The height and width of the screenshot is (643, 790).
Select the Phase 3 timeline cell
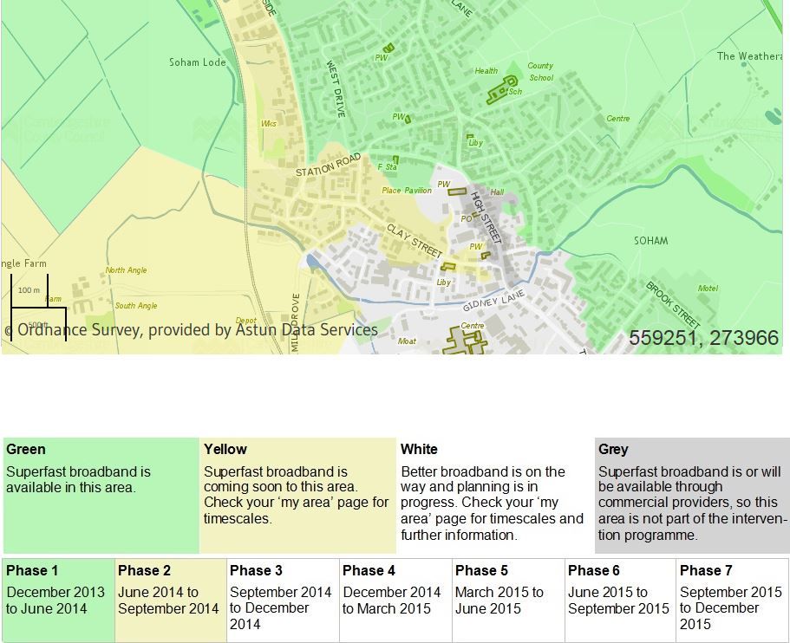284,600
